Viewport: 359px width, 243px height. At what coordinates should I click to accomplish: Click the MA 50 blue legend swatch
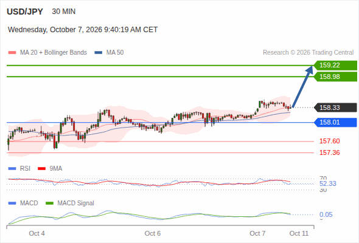coord(99,53)
